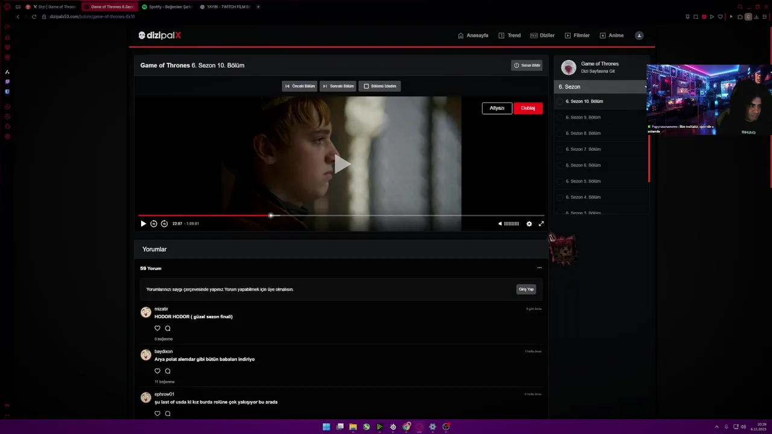Like ephrow01's comment heart icon
The width and height of the screenshot is (772, 434).
pos(157,414)
